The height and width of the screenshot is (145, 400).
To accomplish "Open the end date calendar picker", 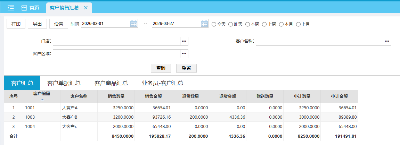I will (204, 24).
